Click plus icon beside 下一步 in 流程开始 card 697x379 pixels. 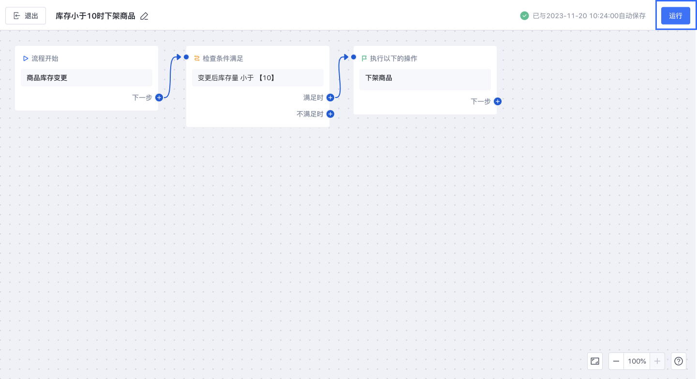[x=159, y=98]
